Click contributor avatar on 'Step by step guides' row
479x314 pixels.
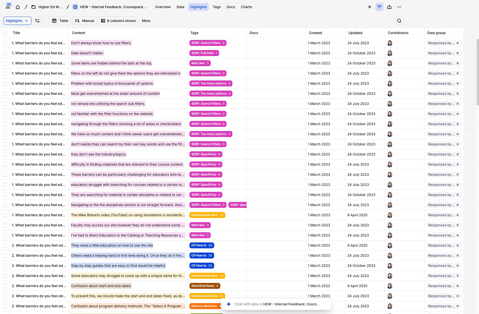pos(390,265)
